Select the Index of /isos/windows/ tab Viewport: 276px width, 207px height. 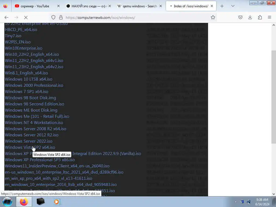[191, 6]
